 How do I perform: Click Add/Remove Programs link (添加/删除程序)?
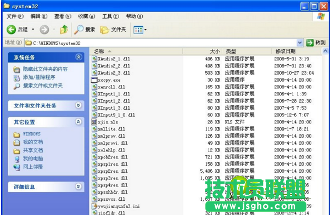39,77
